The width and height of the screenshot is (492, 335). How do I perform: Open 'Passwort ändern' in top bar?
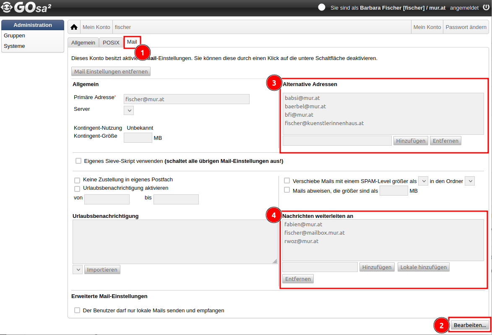click(x=466, y=27)
